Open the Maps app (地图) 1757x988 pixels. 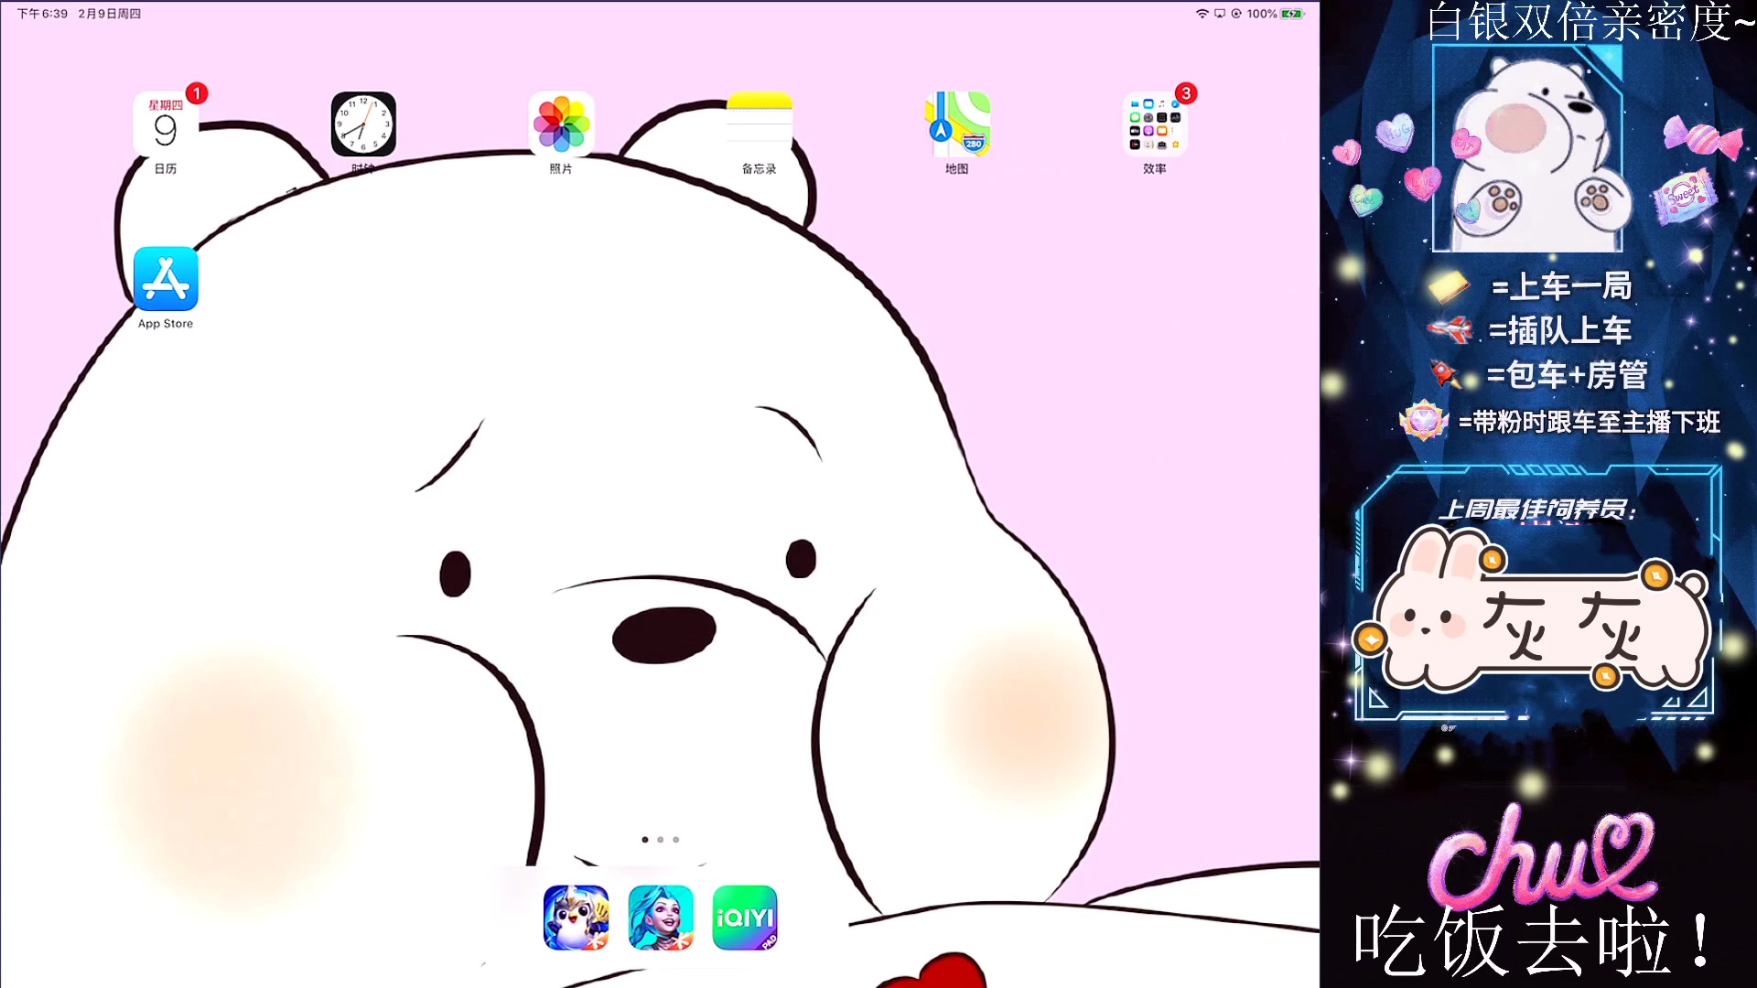tap(957, 124)
